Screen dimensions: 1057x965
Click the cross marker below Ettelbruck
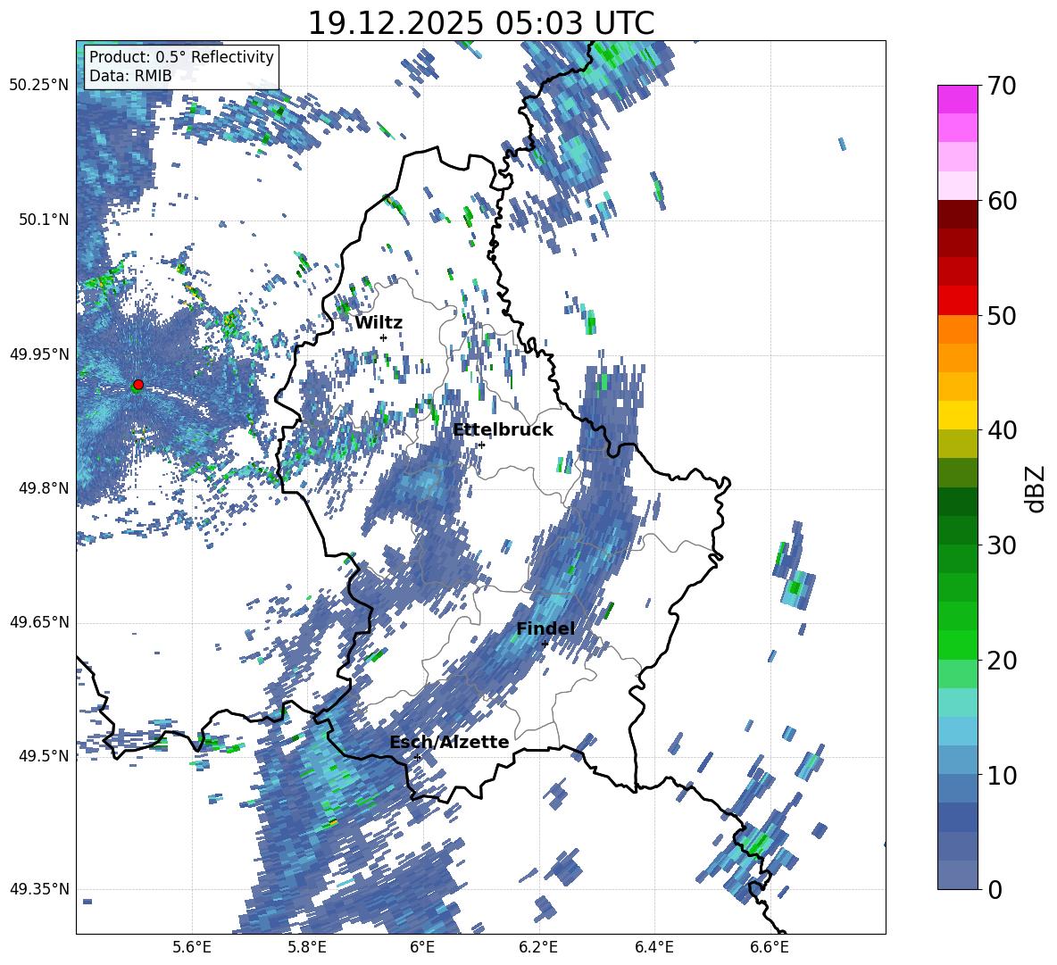pyautogui.click(x=481, y=445)
